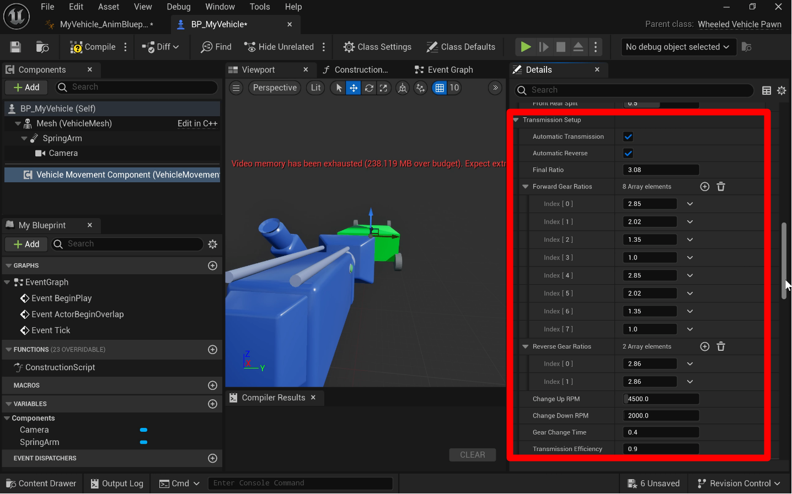Toggle Hide Unrelated nodes
Screen dimensions: 792x494
pos(279,47)
